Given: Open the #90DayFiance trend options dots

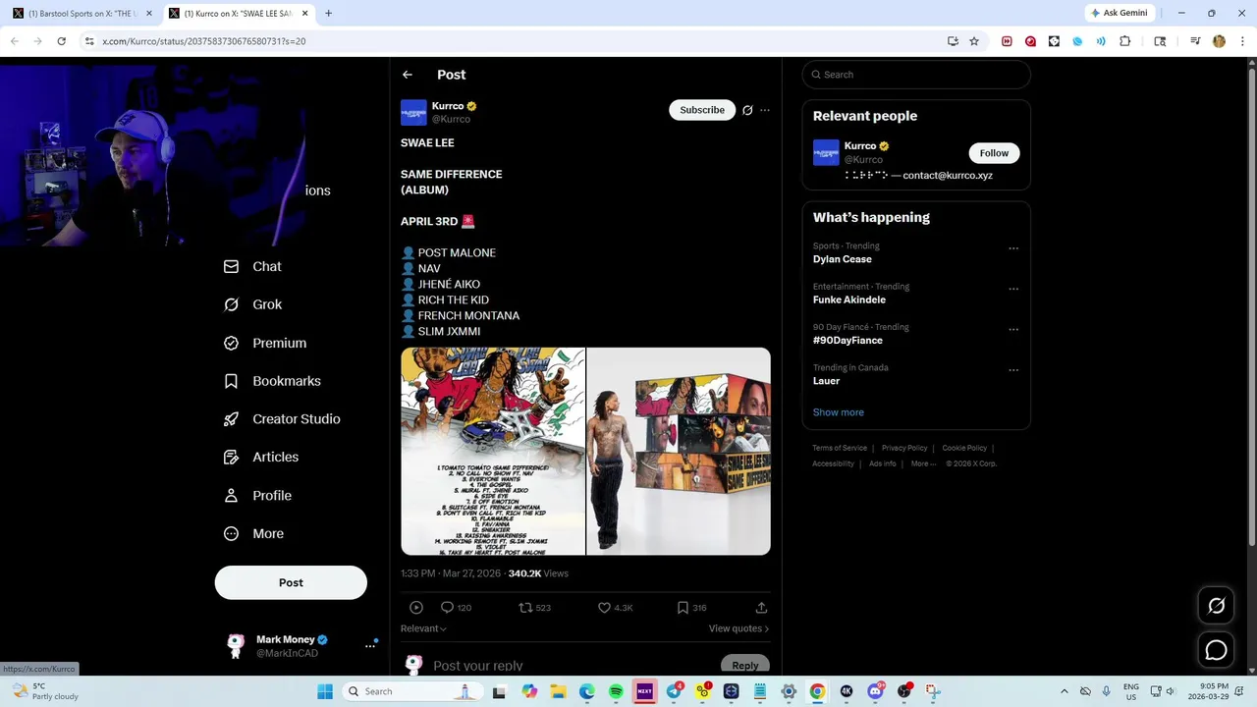Looking at the screenshot, I should (x=1013, y=330).
